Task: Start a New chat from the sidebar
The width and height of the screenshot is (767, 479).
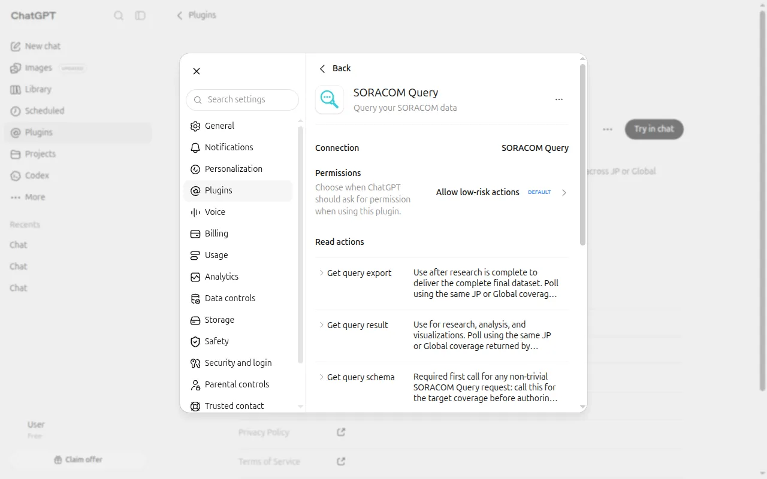Action: pos(78,46)
